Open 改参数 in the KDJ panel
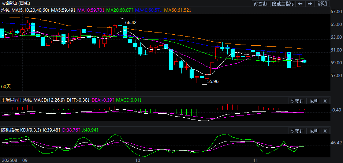 click(x=297, y=130)
